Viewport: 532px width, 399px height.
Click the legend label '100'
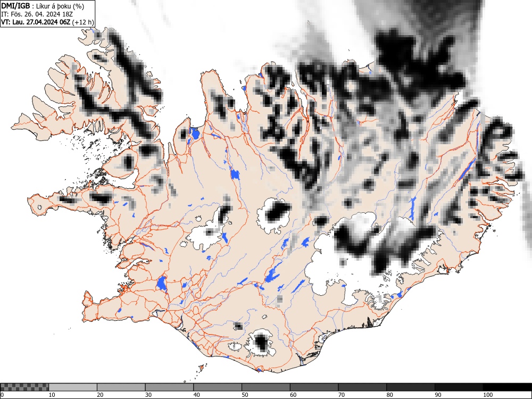coord(488,395)
